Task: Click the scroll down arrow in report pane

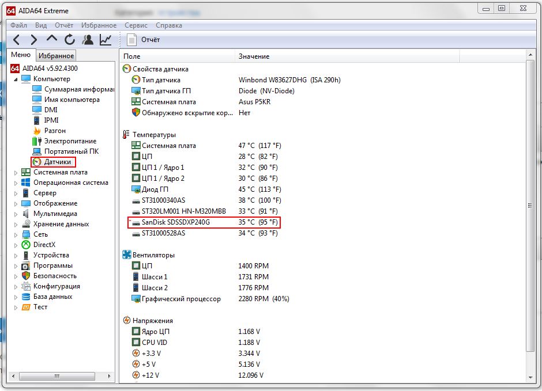Action: 530,378
